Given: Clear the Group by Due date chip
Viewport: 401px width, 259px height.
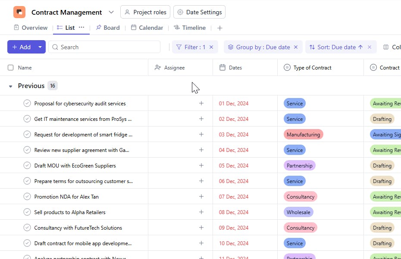Looking at the screenshot, I should point(296,47).
